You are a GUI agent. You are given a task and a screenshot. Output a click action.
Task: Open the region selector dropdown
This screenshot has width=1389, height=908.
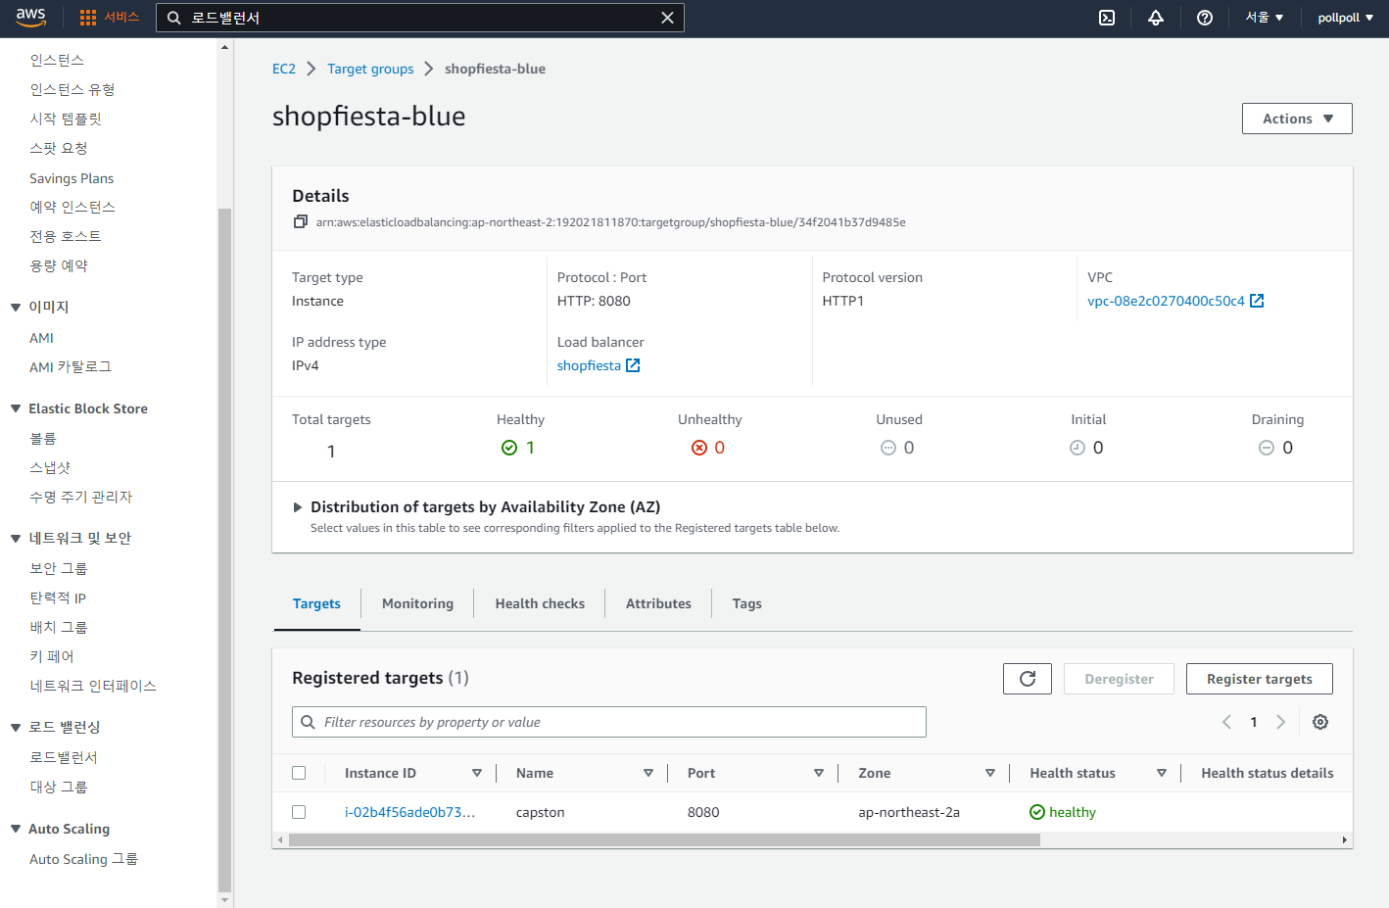[1265, 18]
